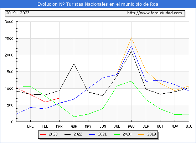The height and width of the screenshot is (143, 196).
Task: Click the JUN month axis label
Action: coord(103,126)
